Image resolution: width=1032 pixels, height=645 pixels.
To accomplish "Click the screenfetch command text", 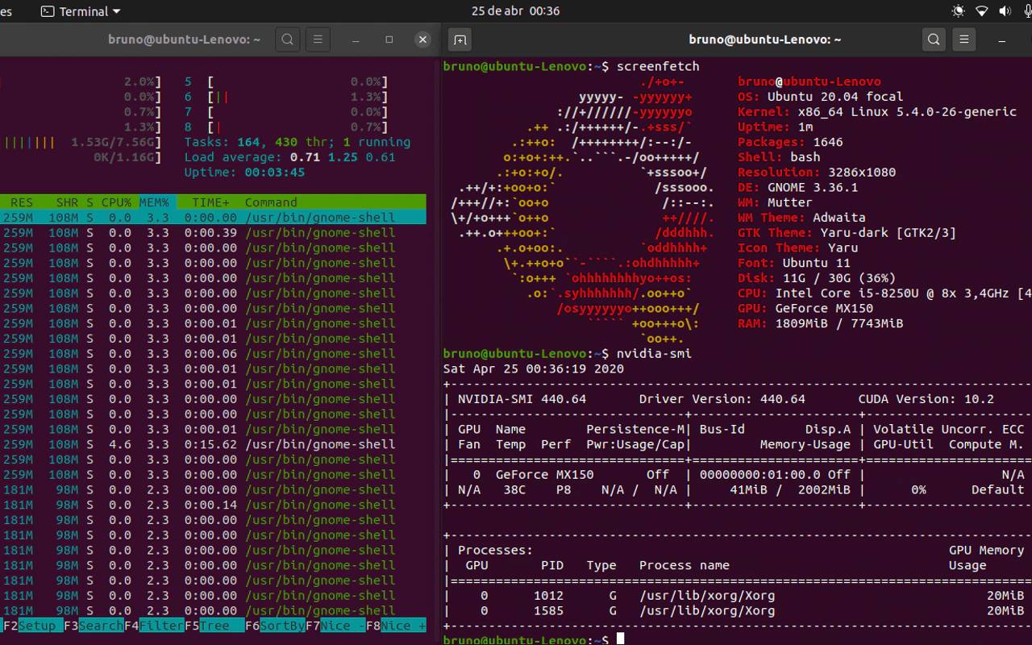I will coord(658,66).
